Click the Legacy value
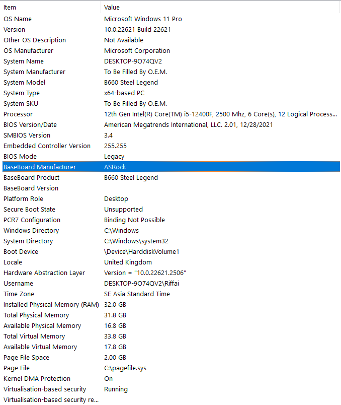The image size is (341, 405). coord(114,157)
